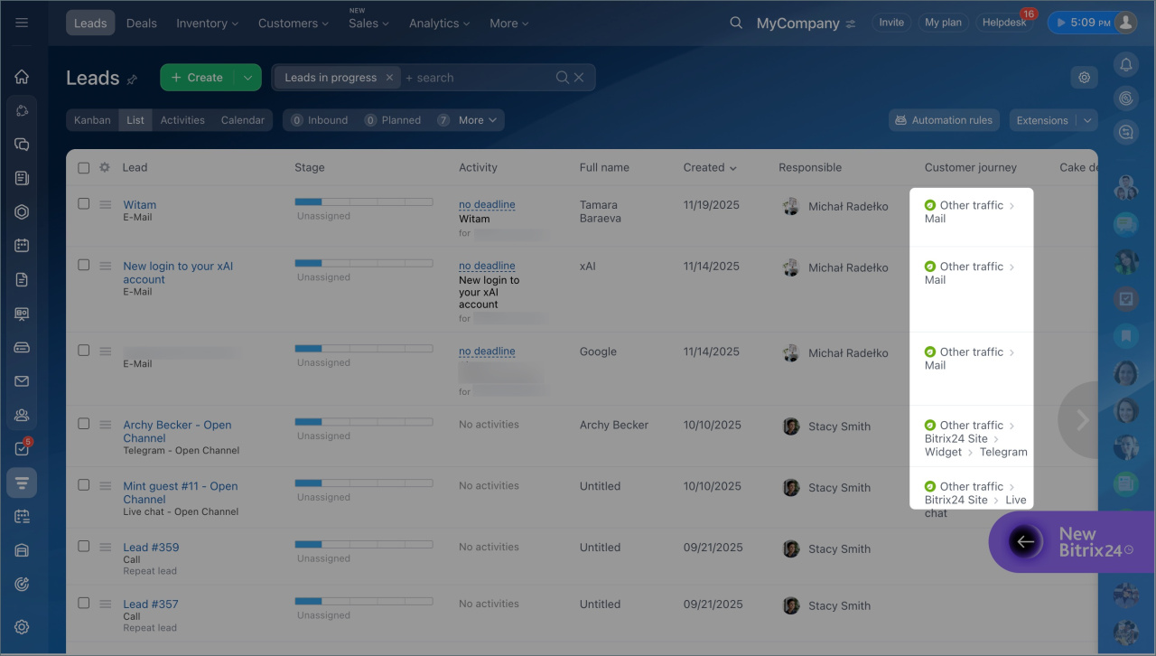Click the search magnifier in top bar
This screenshot has width=1156, height=656.
[x=736, y=23]
